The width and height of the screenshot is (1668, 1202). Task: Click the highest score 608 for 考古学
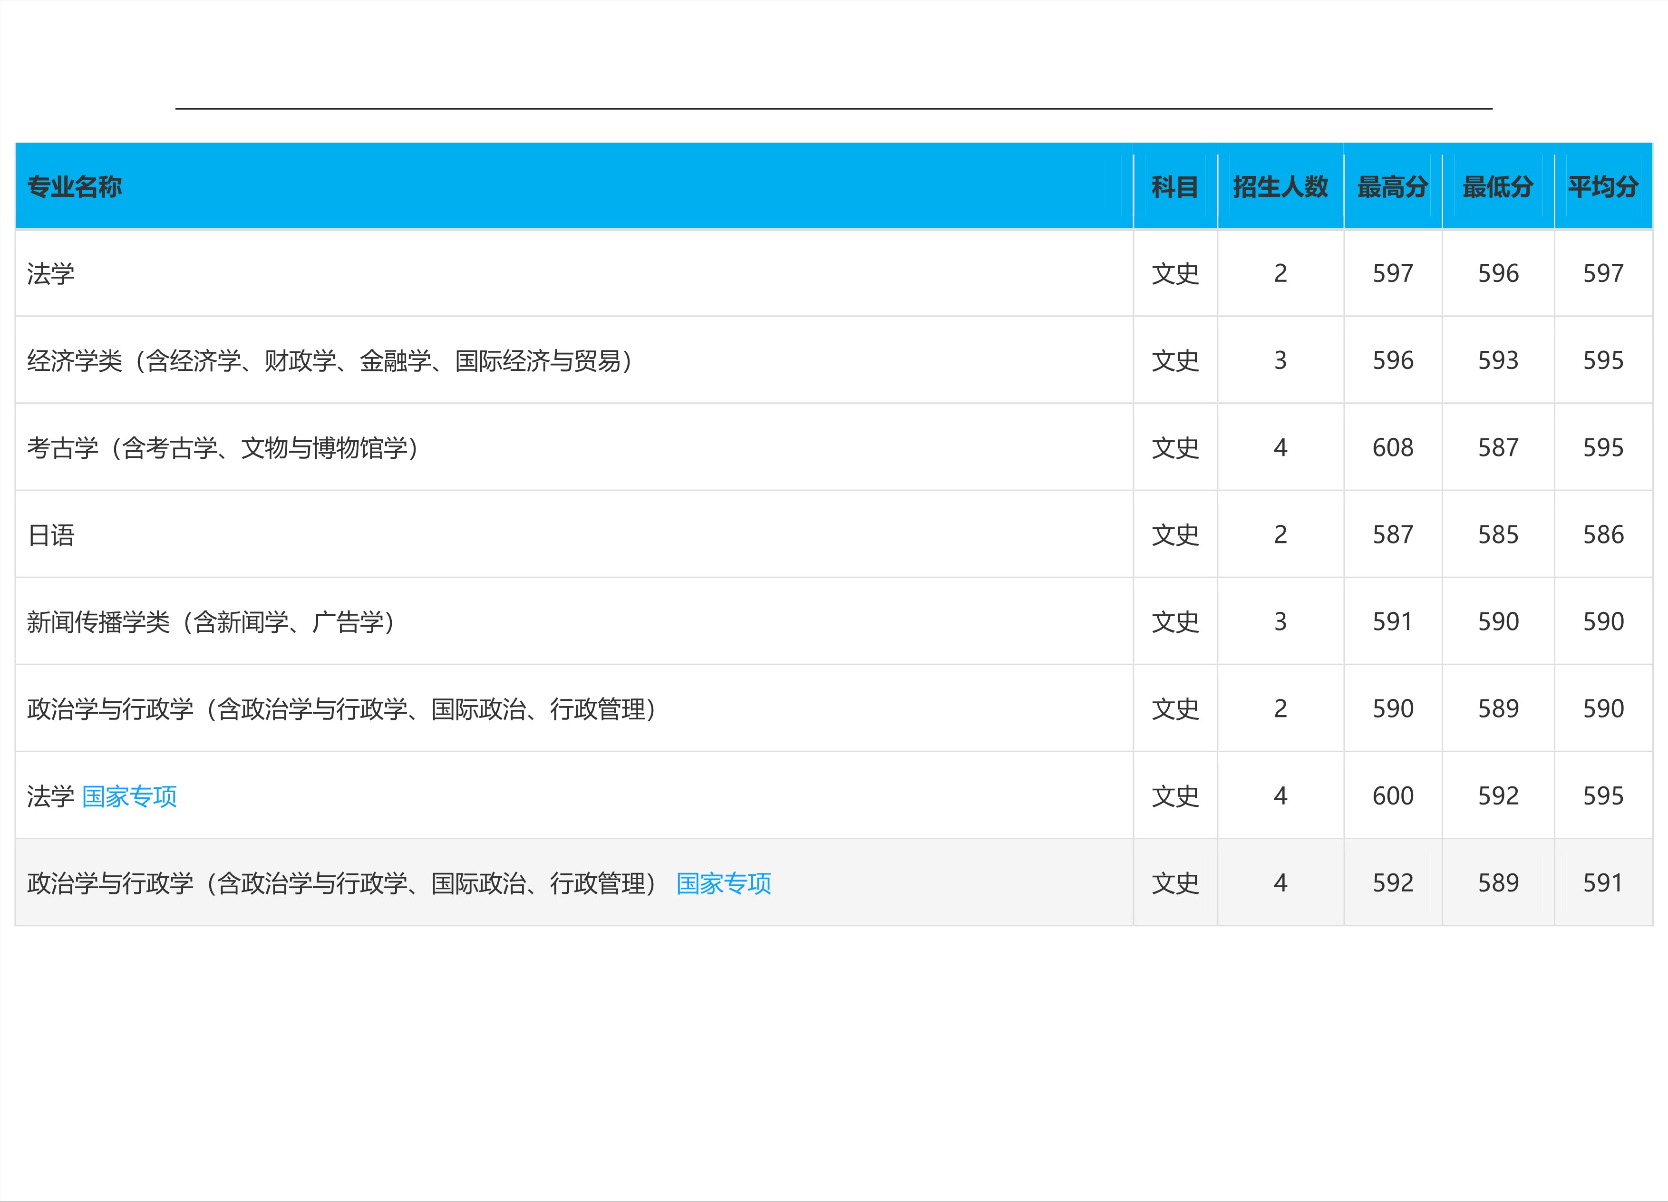(x=1392, y=447)
